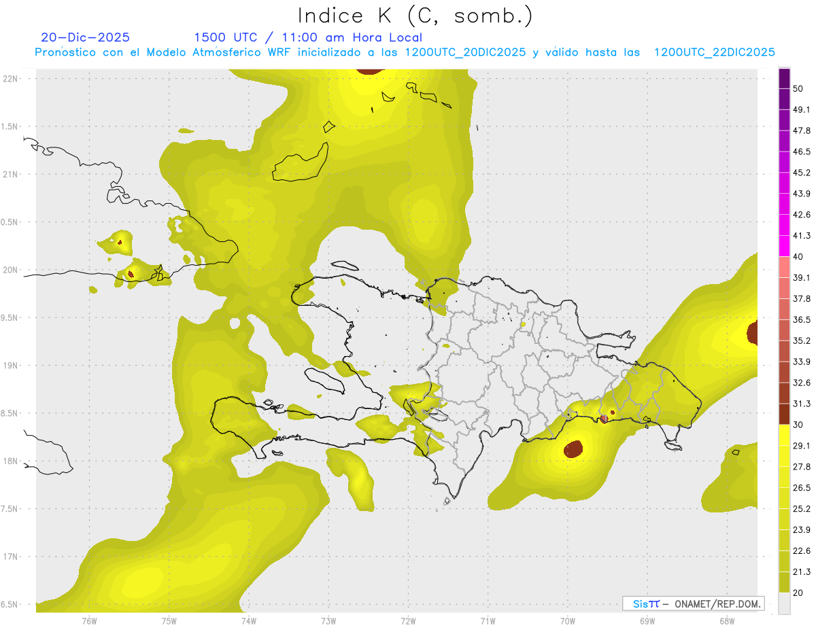The height and width of the screenshot is (630, 816).
Task: Click the colorbar value "47.8"
Action: 802,130
